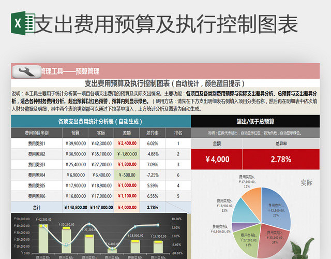Screen dimensions: 331x259
Task: Select variance rate -4.88%
Action: click(153, 154)
